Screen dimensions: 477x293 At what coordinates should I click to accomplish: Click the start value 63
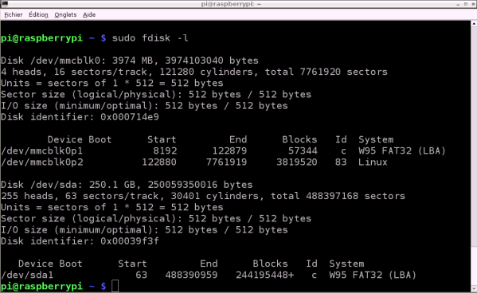(x=142, y=275)
